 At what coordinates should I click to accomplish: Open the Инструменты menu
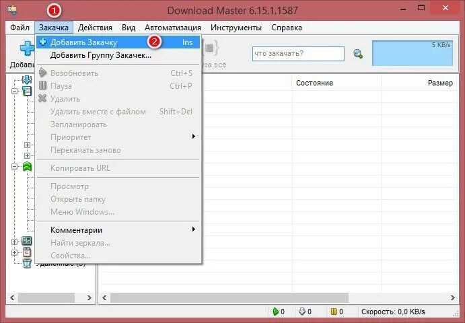click(236, 28)
